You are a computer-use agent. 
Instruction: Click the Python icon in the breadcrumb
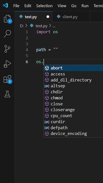click(32, 26)
